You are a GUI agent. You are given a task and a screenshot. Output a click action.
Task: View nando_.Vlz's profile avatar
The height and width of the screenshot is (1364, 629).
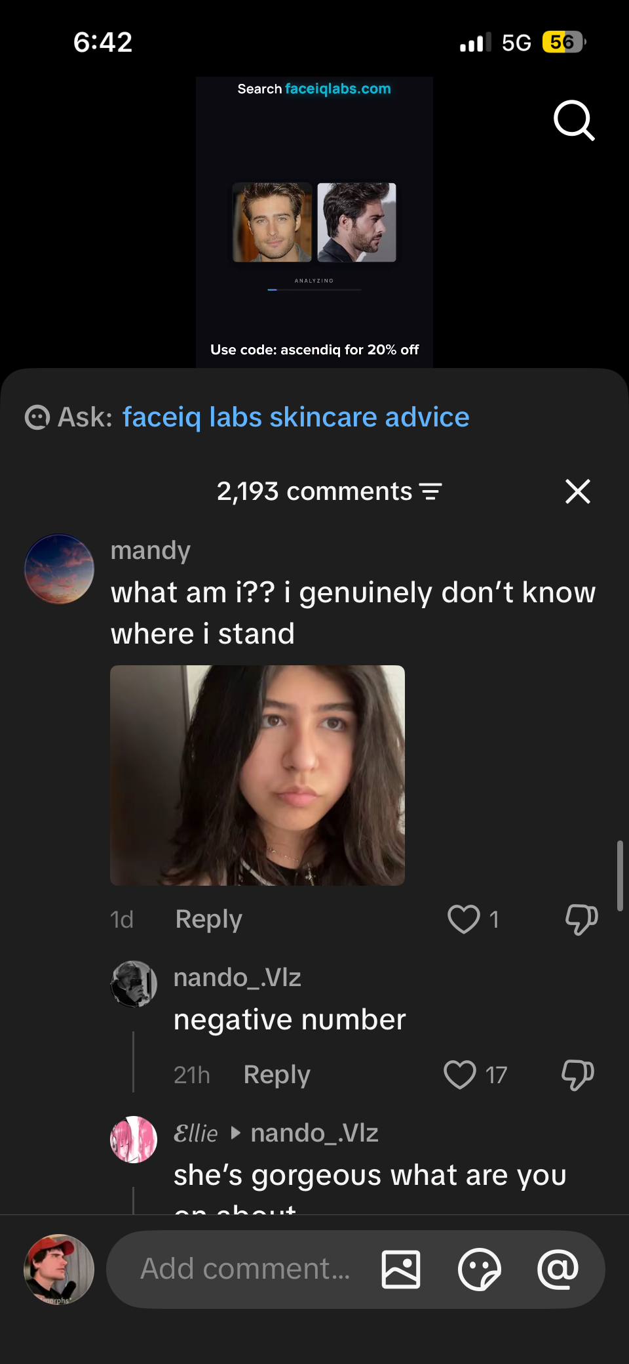134,983
